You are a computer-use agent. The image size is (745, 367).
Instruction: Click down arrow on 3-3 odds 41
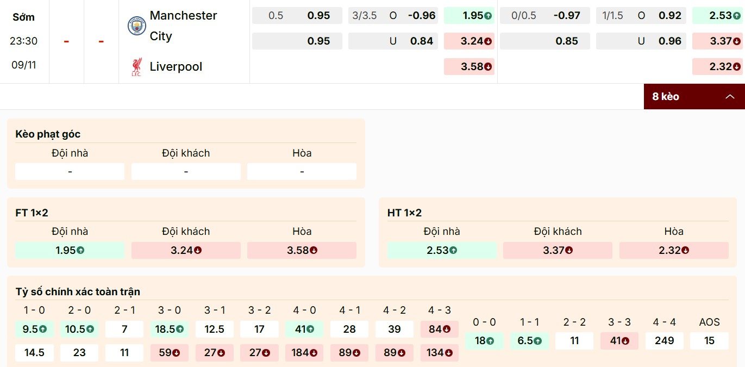click(625, 341)
